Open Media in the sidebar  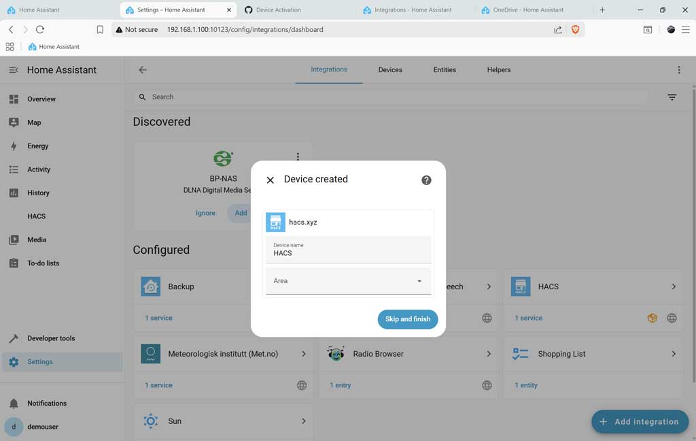(x=62, y=240)
